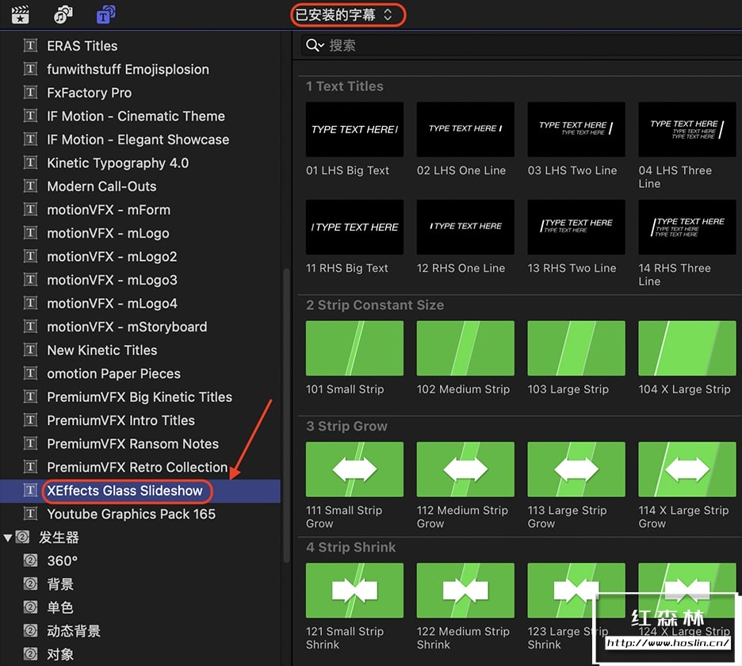The width and height of the screenshot is (742, 666).
Task: Click the 1 Text Titles section header
Action: 345,86
